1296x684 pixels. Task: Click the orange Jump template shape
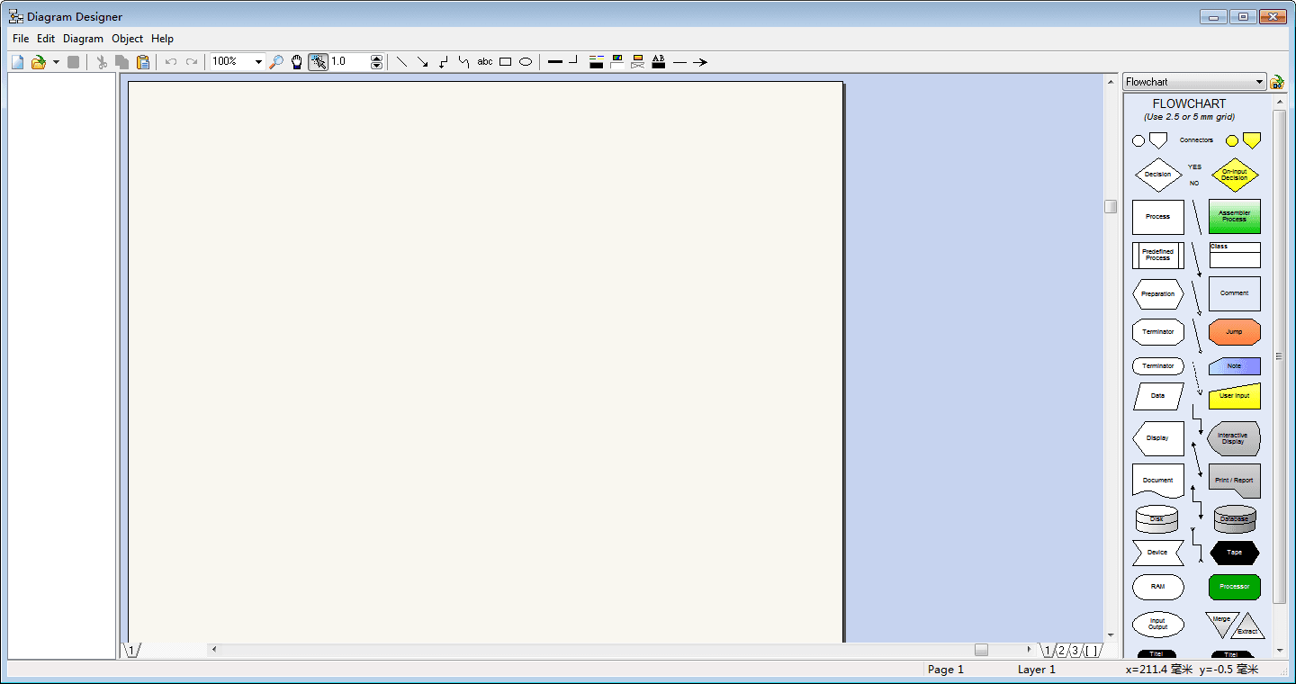point(1234,332)
